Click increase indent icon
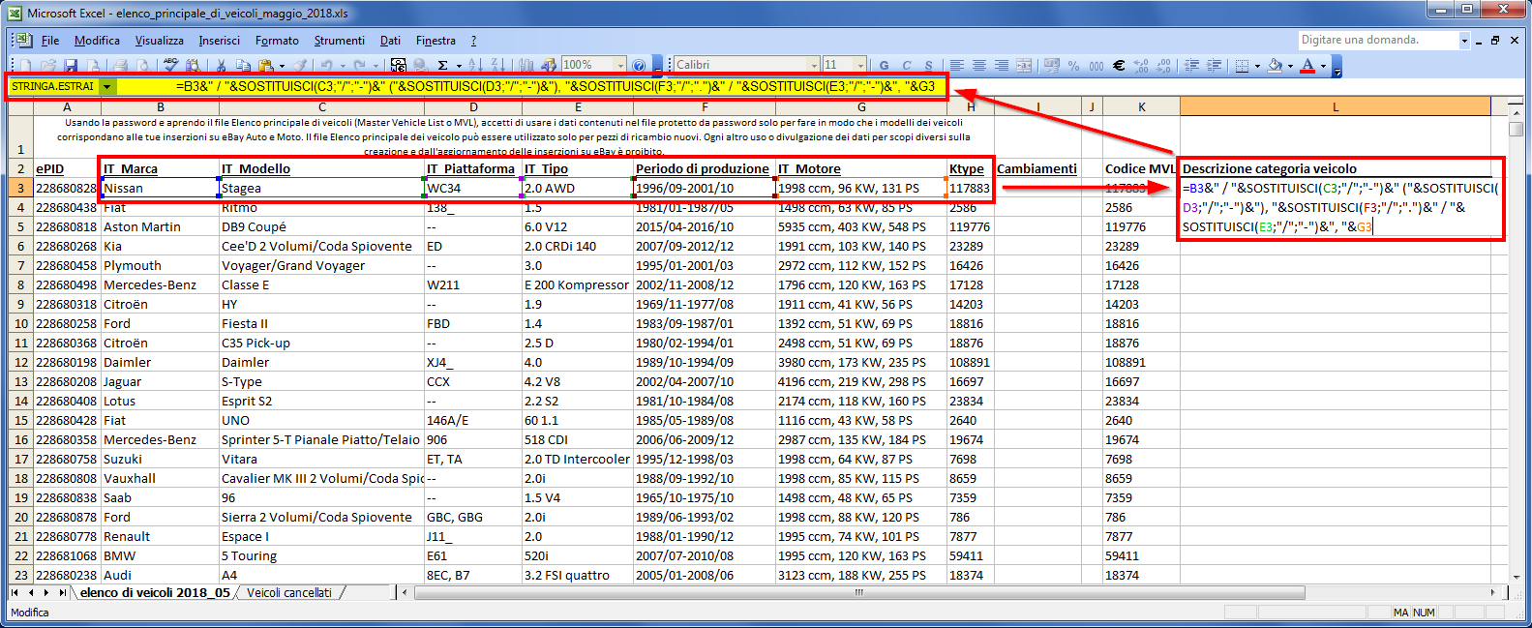Image resolution: width=1532 pixels, height=628 pixels. (x=1215, y=65)
